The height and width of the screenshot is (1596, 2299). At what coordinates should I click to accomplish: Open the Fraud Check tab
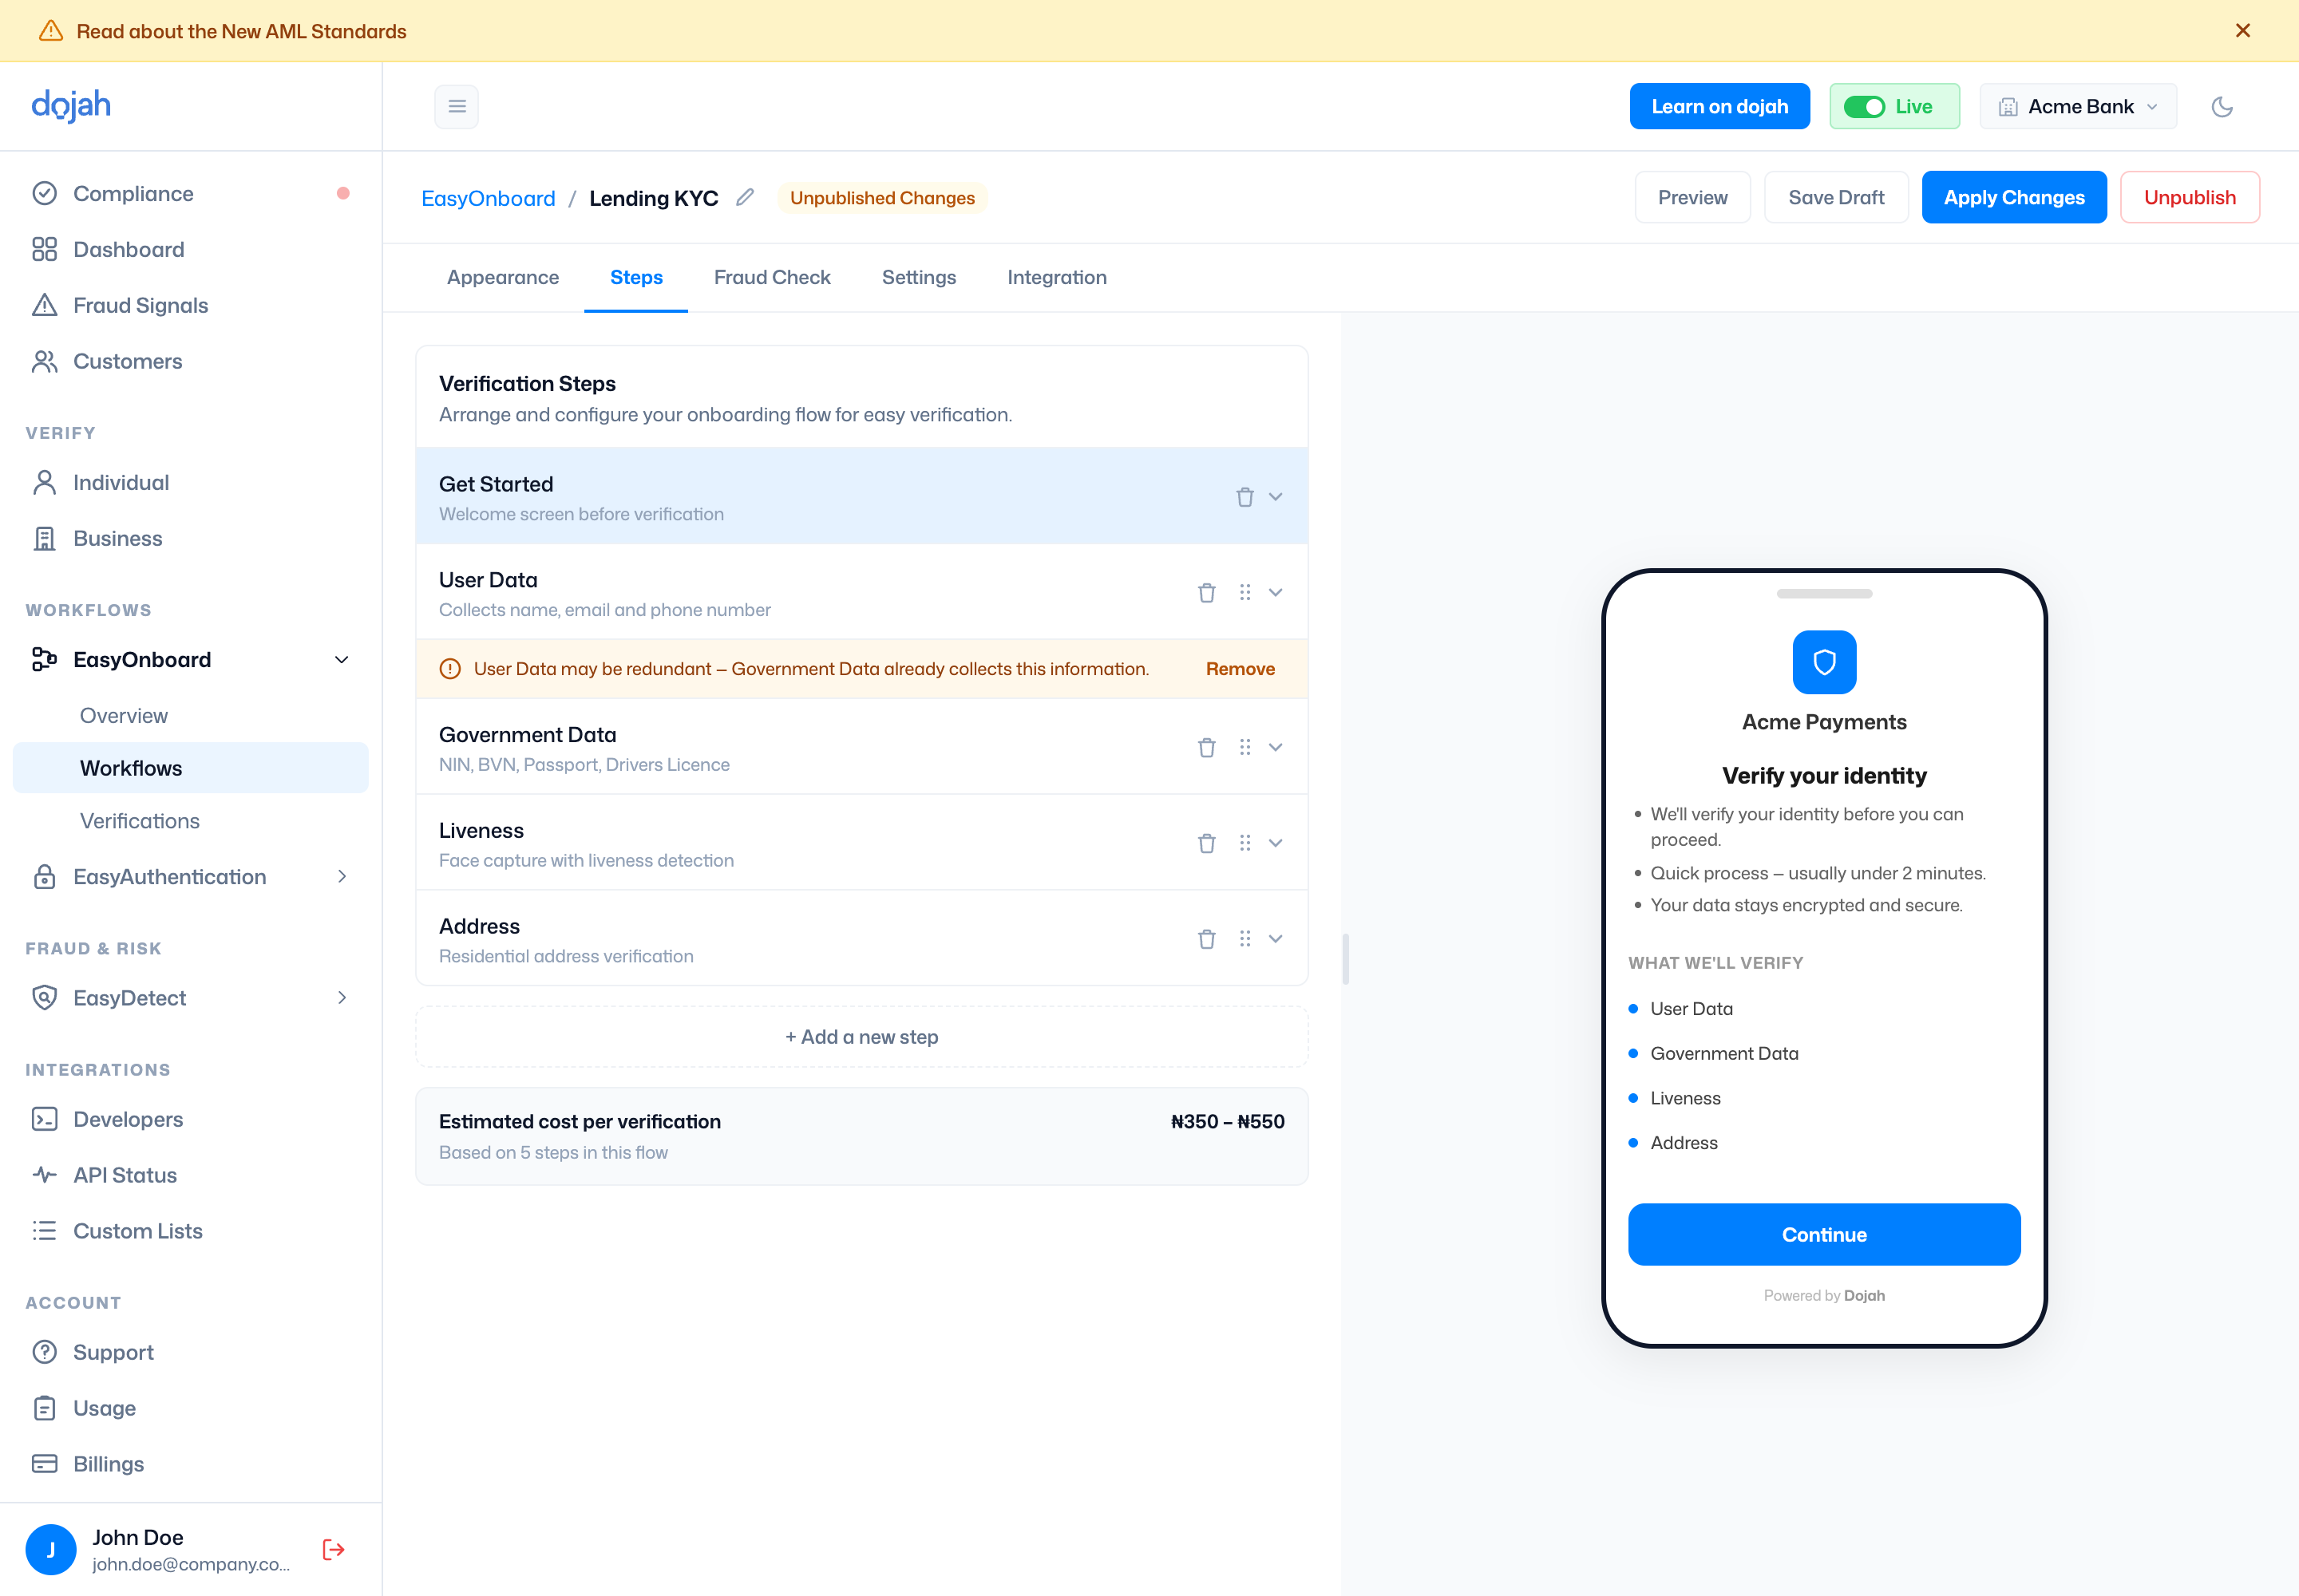(771, 277)
